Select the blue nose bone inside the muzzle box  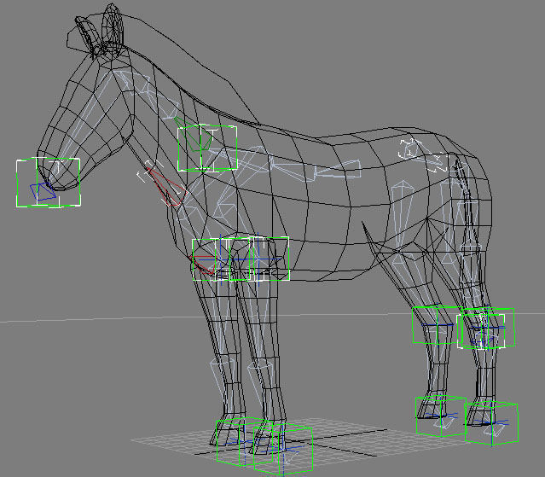43,192
